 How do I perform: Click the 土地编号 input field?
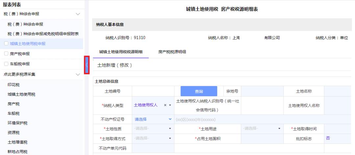tap(153, 91)
